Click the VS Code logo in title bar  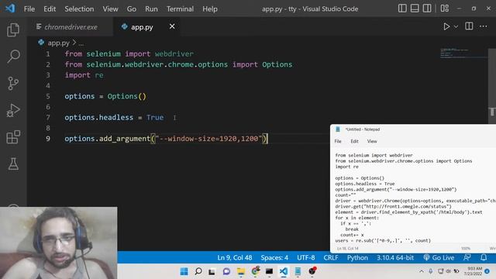pyautogui.click(x=10, y=9)
